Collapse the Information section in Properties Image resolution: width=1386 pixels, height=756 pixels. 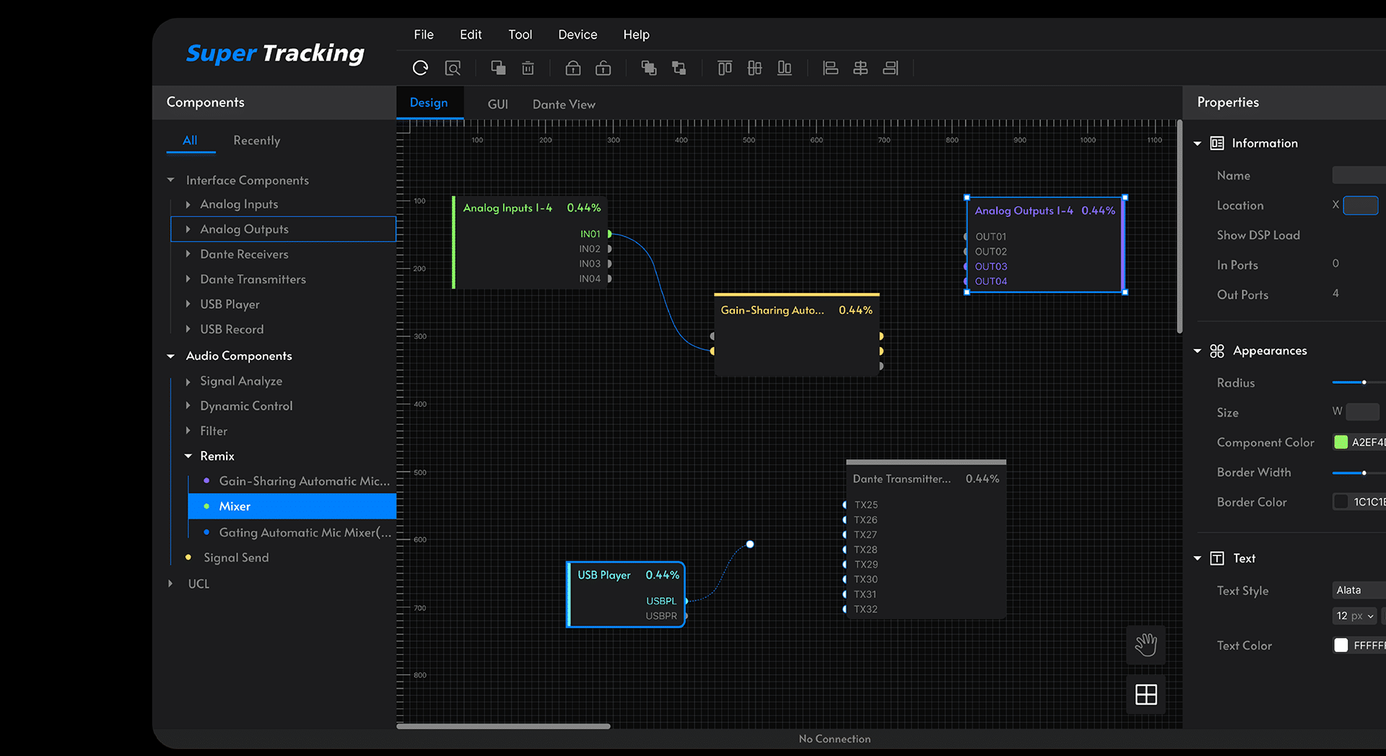point(1198,144)
